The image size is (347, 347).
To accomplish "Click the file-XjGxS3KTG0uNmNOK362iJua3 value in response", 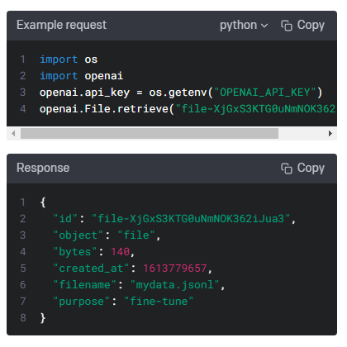I will 191,219.
